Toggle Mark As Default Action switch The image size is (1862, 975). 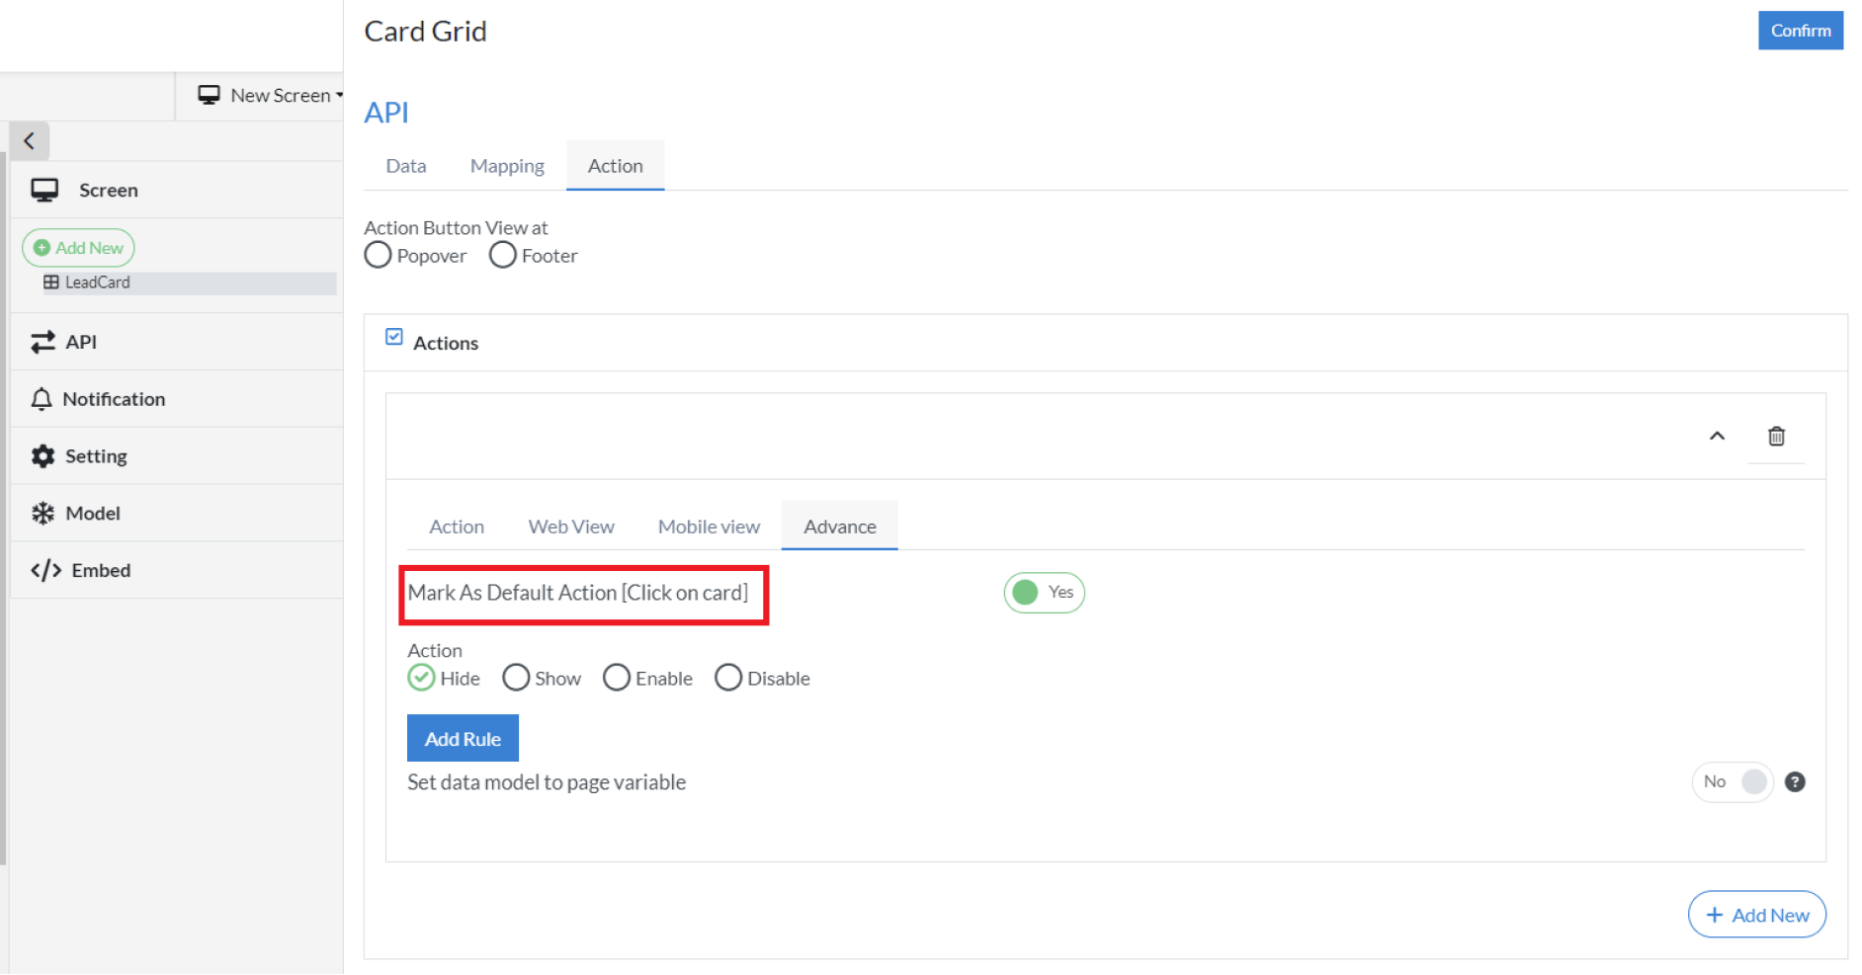(1044, 592)
